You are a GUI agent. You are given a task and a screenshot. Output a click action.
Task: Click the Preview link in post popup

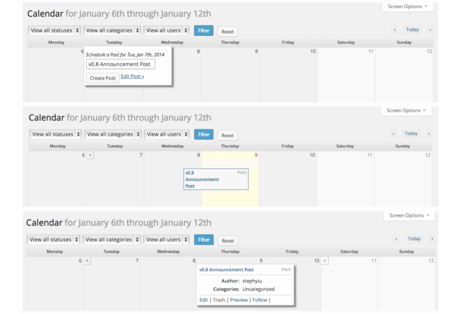(239, 300)
